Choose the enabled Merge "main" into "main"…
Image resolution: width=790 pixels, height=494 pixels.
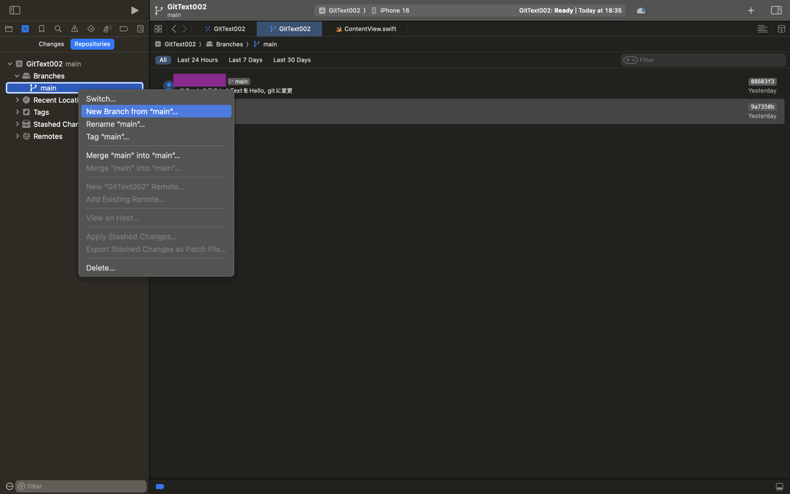tap(156, 155)
